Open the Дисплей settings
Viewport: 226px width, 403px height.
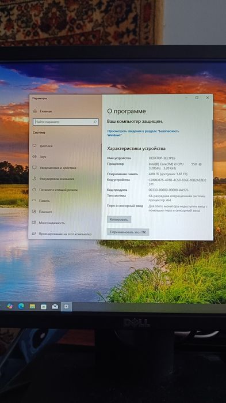tap(43, 146)
